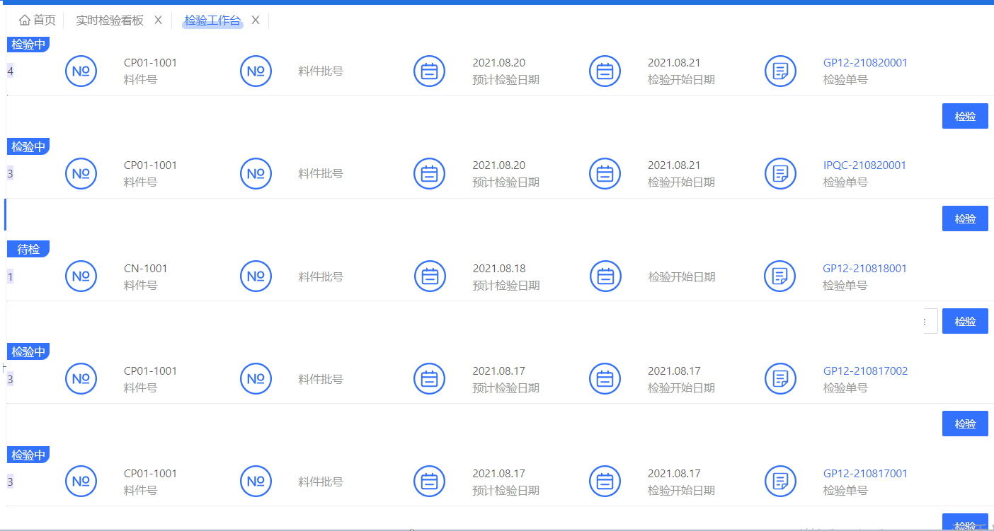The width and height of the screenshot is (994, 531).
Task: Click calendar icon beside 2021.08.18
Action: click(x=430, y=276)
